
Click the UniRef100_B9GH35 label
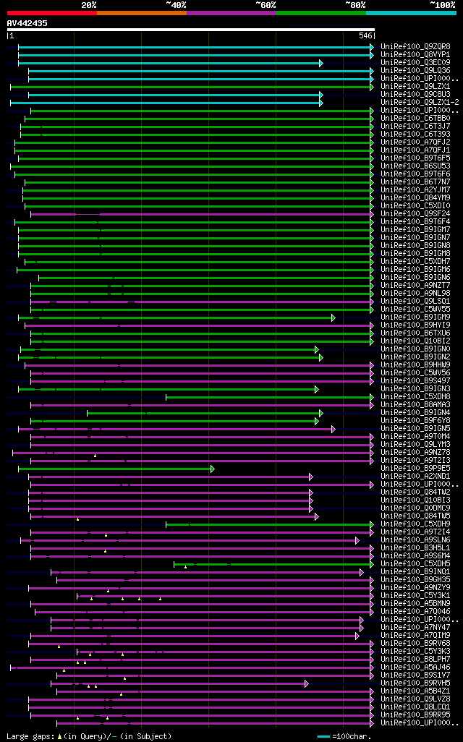[x=416, y=580]
